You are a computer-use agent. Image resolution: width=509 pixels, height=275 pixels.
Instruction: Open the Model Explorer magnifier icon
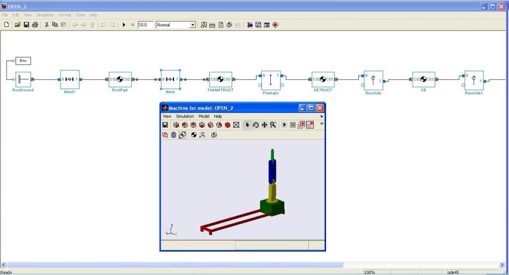tap(258, 25)
